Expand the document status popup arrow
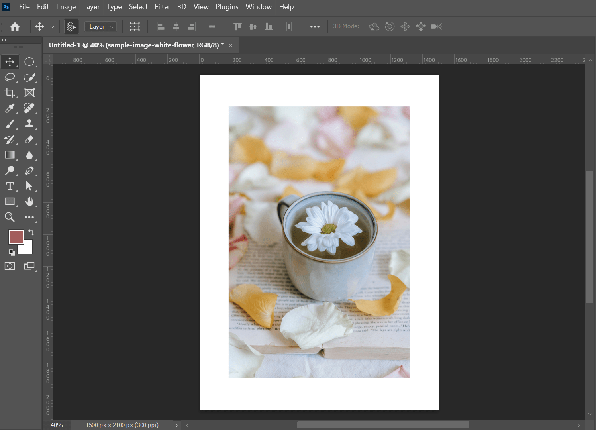596x430 pixels. 176,425
